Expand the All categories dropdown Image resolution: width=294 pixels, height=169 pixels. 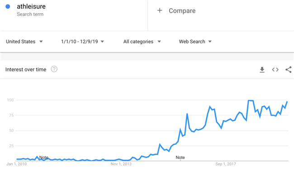(x=142, y=42)
